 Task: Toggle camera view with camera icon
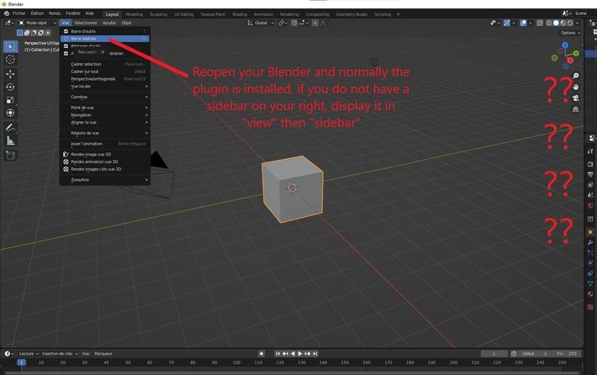pos(575,98)
